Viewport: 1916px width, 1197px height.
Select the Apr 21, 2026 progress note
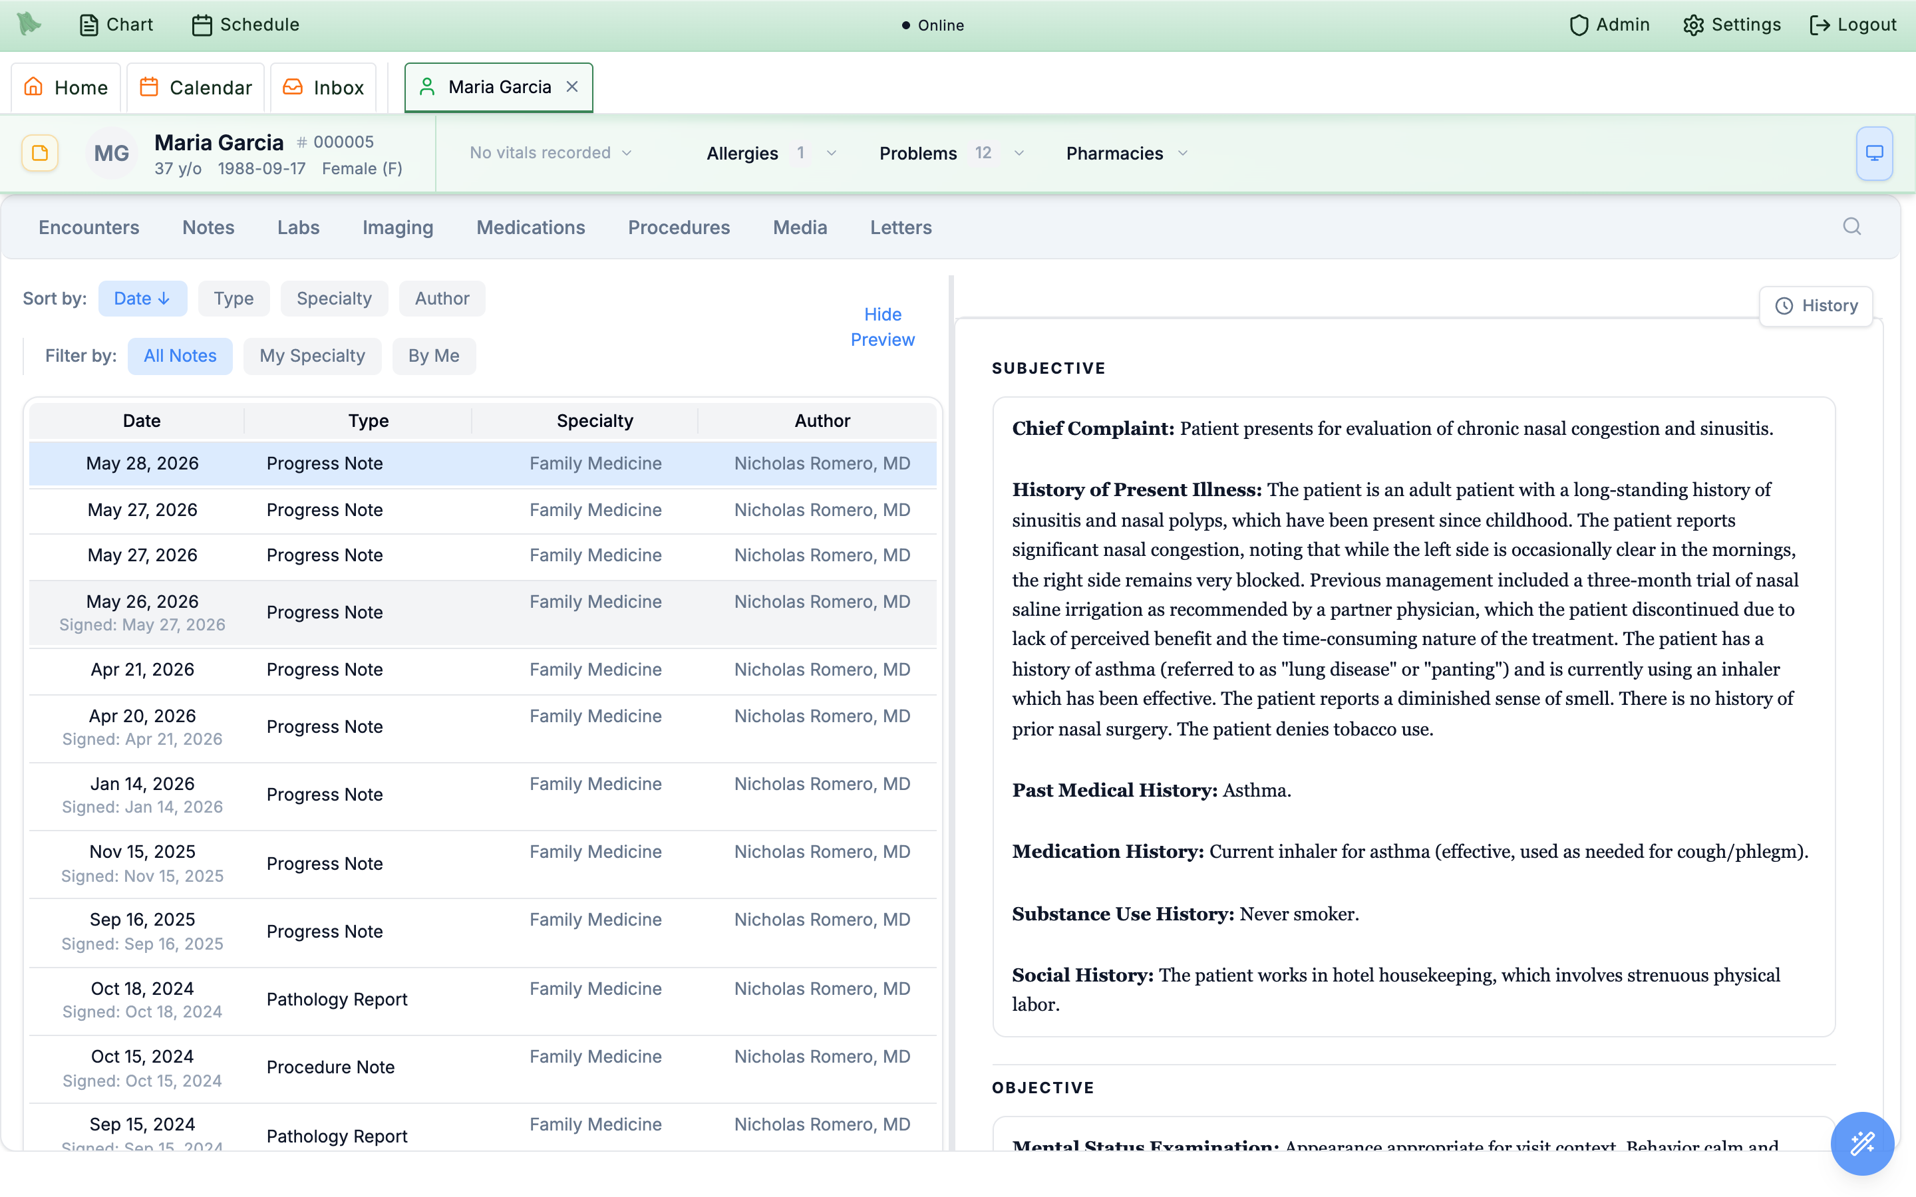tap(483, 670)
